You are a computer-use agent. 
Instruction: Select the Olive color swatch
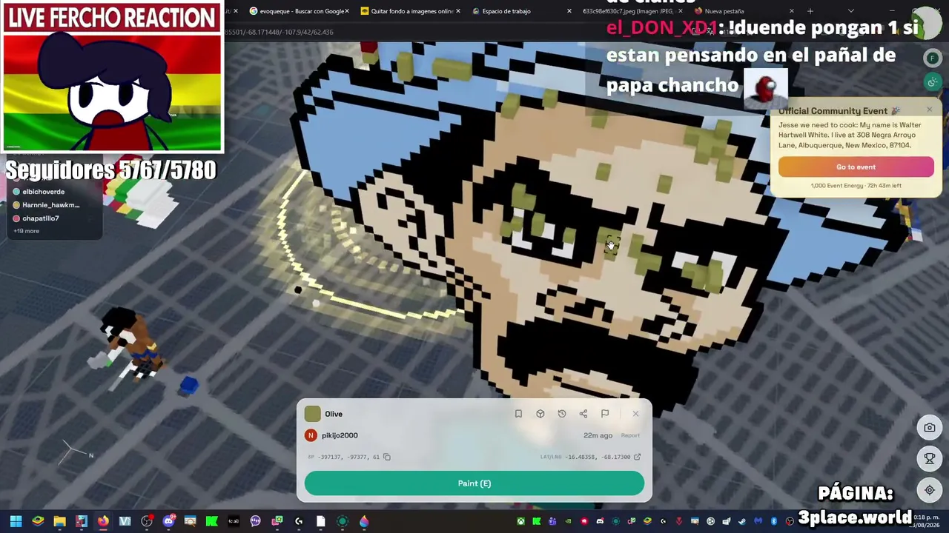312,414
